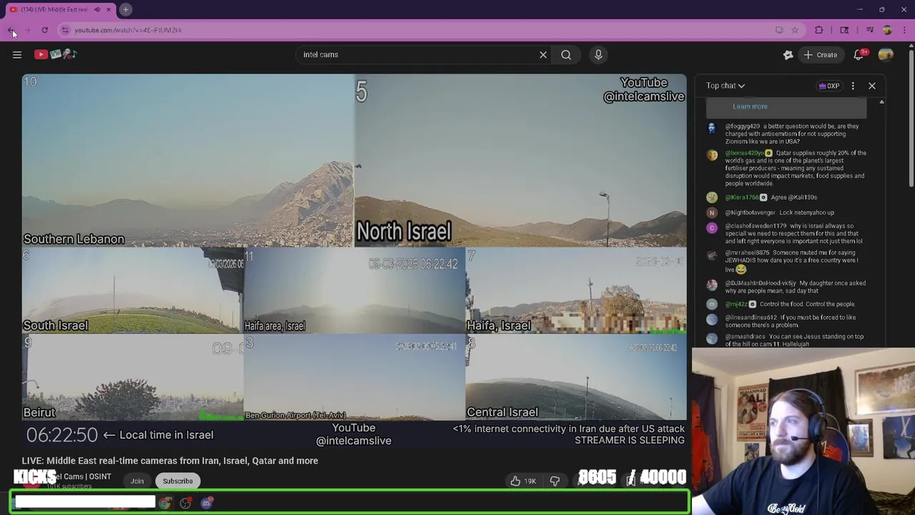Click the Haifa, Israel camera feed

[575, 290]
